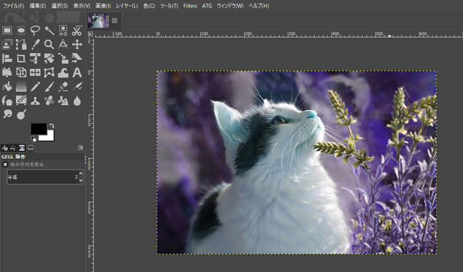Close the cat image tab
This screenshot has height=272, width=463.
click(114, 21)
